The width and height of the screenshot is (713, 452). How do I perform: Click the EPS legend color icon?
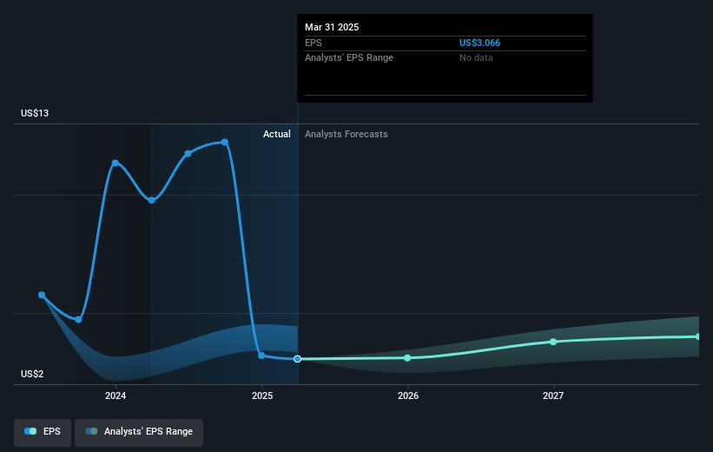[x=30, y=431]
